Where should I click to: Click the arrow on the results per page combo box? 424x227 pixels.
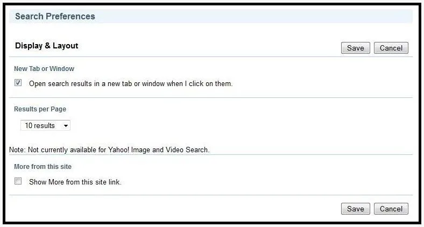click(x=66, y=126)
